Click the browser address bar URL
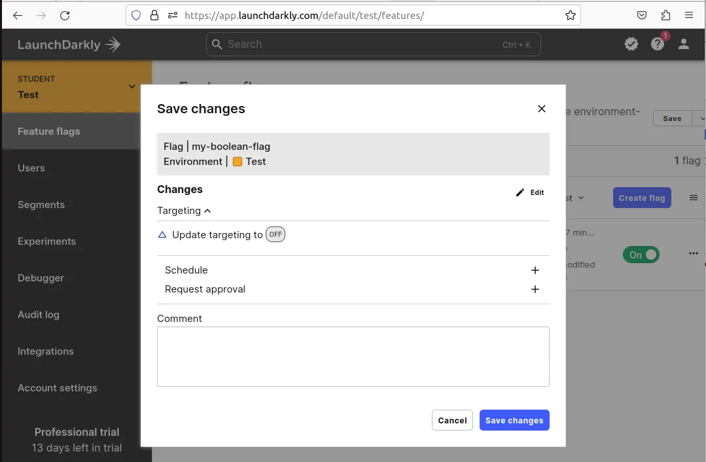Image resolution: width=706 pixels, height=462 pixels. [304, 16]
